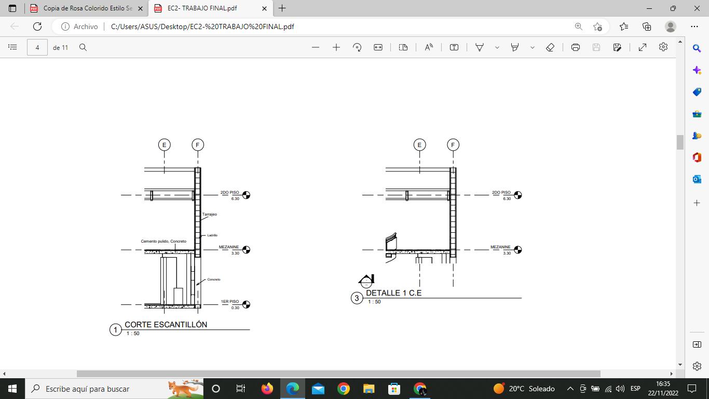Open the Wi-Fi network tray icon
This screenshot has width=709, height=399.
point(608,389)
